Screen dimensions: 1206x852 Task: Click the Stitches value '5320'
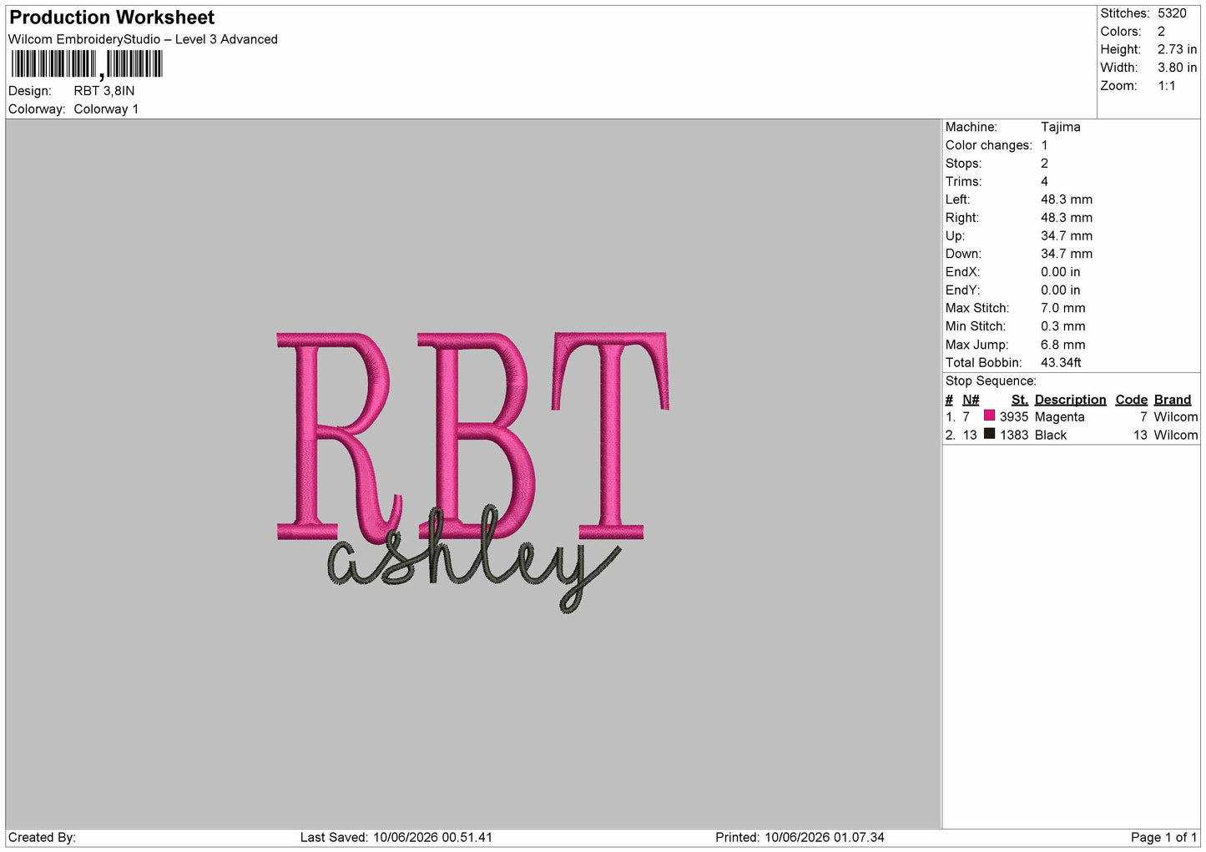point(1172,13)
